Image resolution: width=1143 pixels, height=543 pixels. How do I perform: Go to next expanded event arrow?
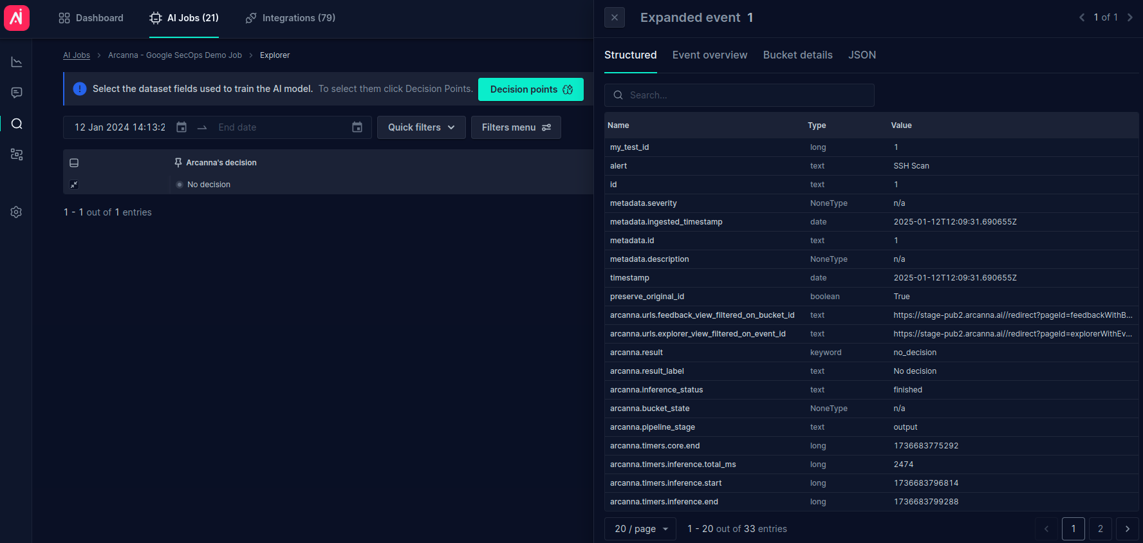tap(1129, 17)
